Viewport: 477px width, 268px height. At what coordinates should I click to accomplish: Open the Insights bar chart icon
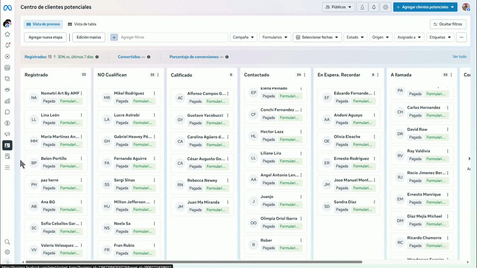coord(7,101)
